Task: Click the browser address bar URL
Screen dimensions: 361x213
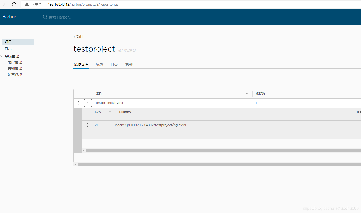Action: (x=83, y=4)
